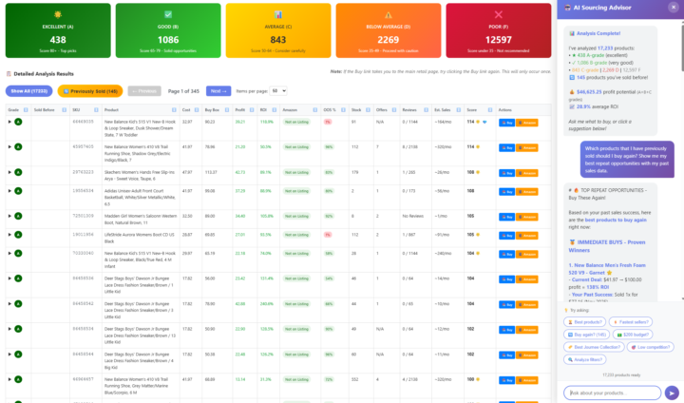
Task: Filter by the Below Average (D) 2269 card
Action: pyautogui.click(x=389, y=30)
